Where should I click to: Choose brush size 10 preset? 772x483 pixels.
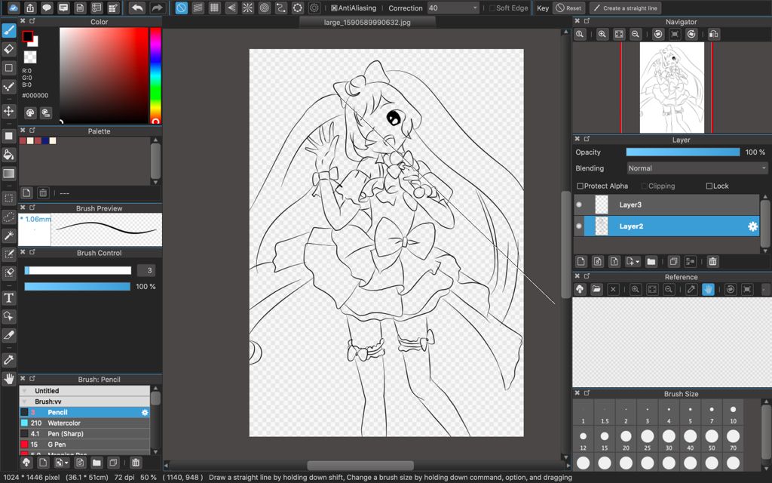coord(733,414)
